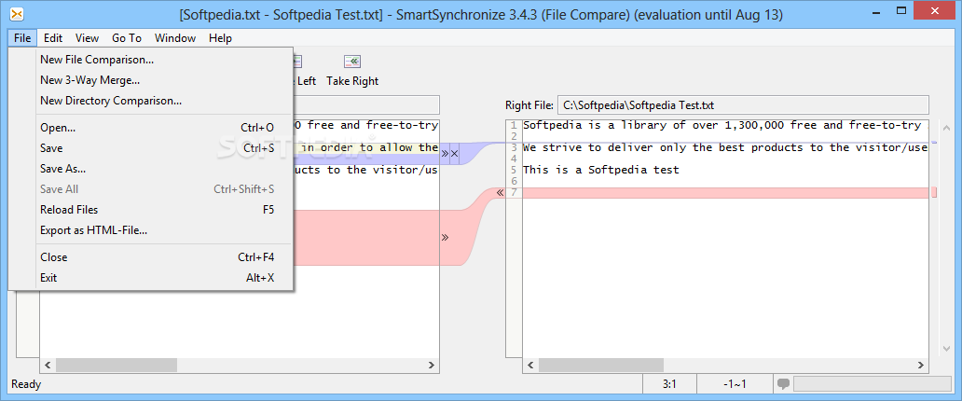Apply blue change to right with » arrow
The width and height of the screenshot is (962, 401).
coord(445,154)
